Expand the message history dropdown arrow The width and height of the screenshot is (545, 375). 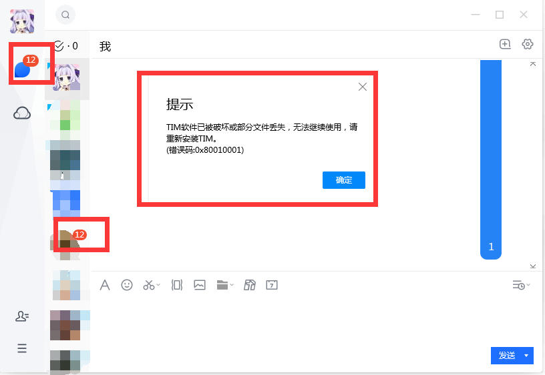tap(528, 285)
